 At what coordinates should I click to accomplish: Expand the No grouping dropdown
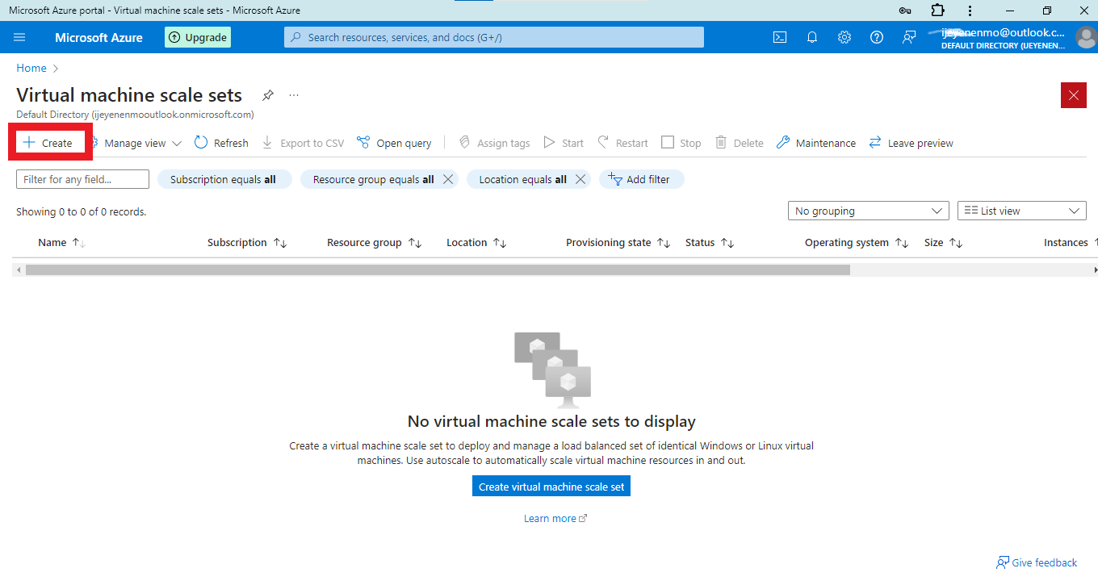pos(868,211)
